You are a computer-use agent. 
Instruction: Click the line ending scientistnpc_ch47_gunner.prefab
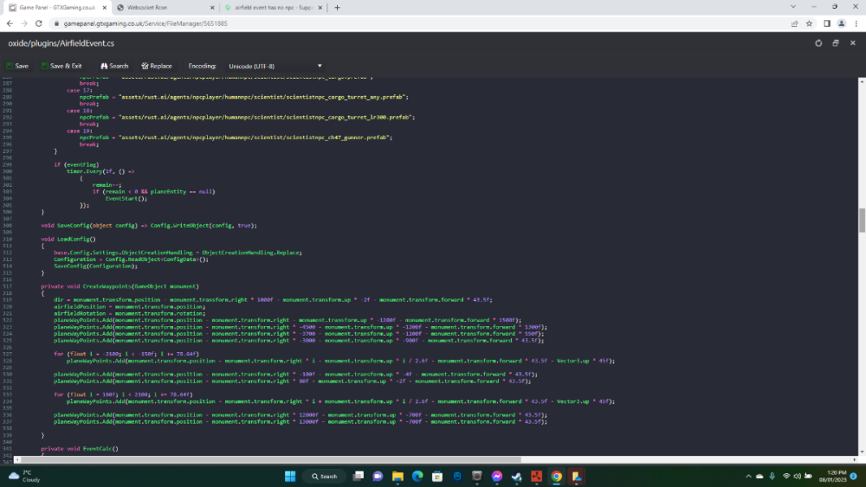tap(236, 138)
